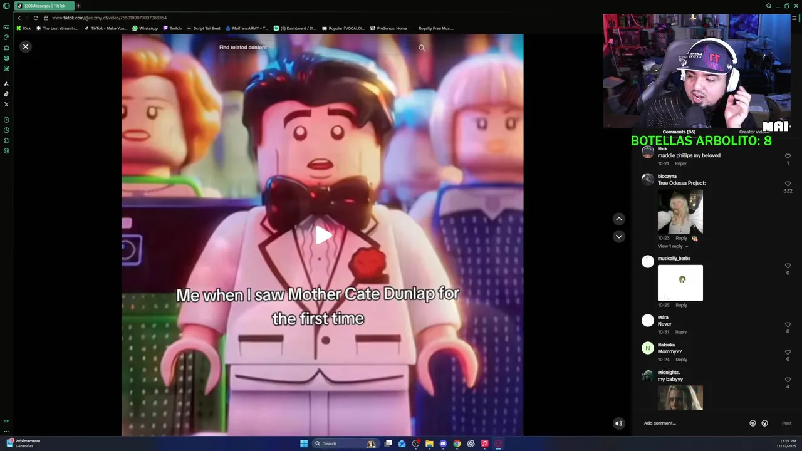Image resolution: width=802 pixels, height=451 pixels.
Task: Open the Twitch bookmark
Action: click(172, 28)
